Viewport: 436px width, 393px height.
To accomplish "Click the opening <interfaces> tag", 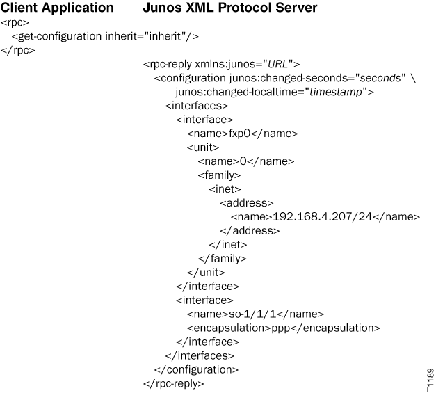I will tap(197, 106).
